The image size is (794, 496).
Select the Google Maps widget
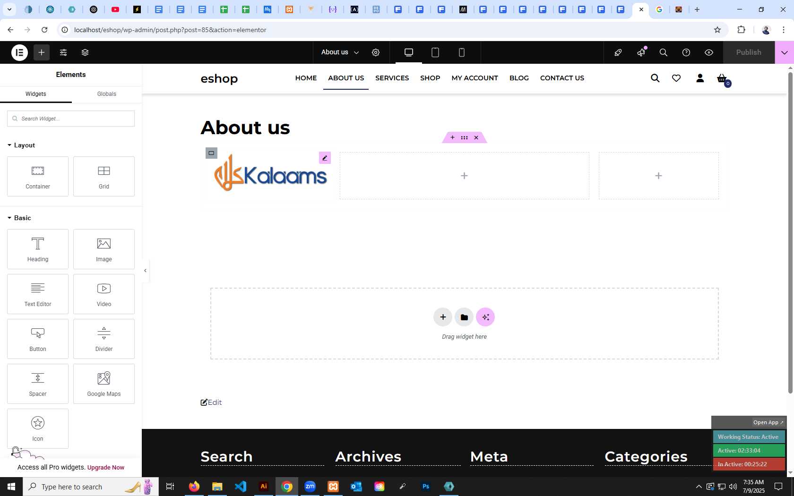point(104,384)
